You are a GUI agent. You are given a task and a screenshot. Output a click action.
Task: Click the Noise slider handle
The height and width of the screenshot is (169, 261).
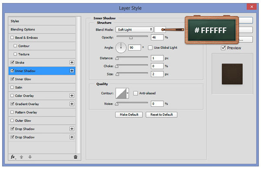click(117, 104)
